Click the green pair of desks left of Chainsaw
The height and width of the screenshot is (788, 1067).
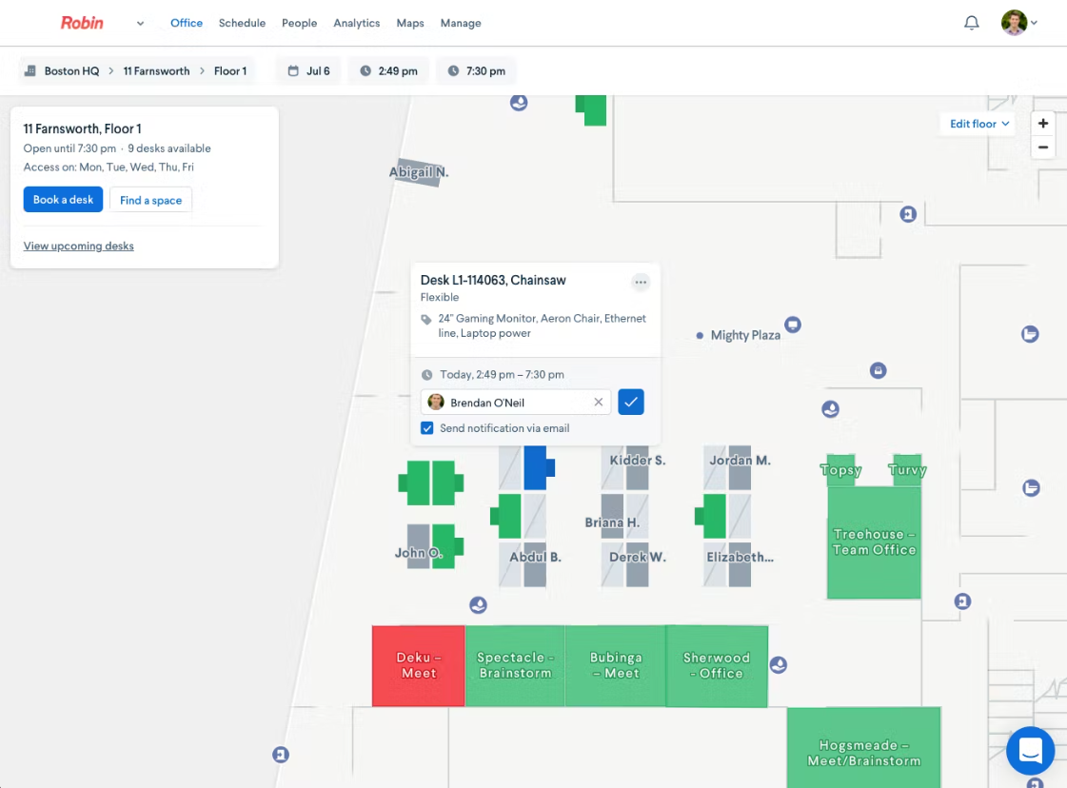[431, 483]
